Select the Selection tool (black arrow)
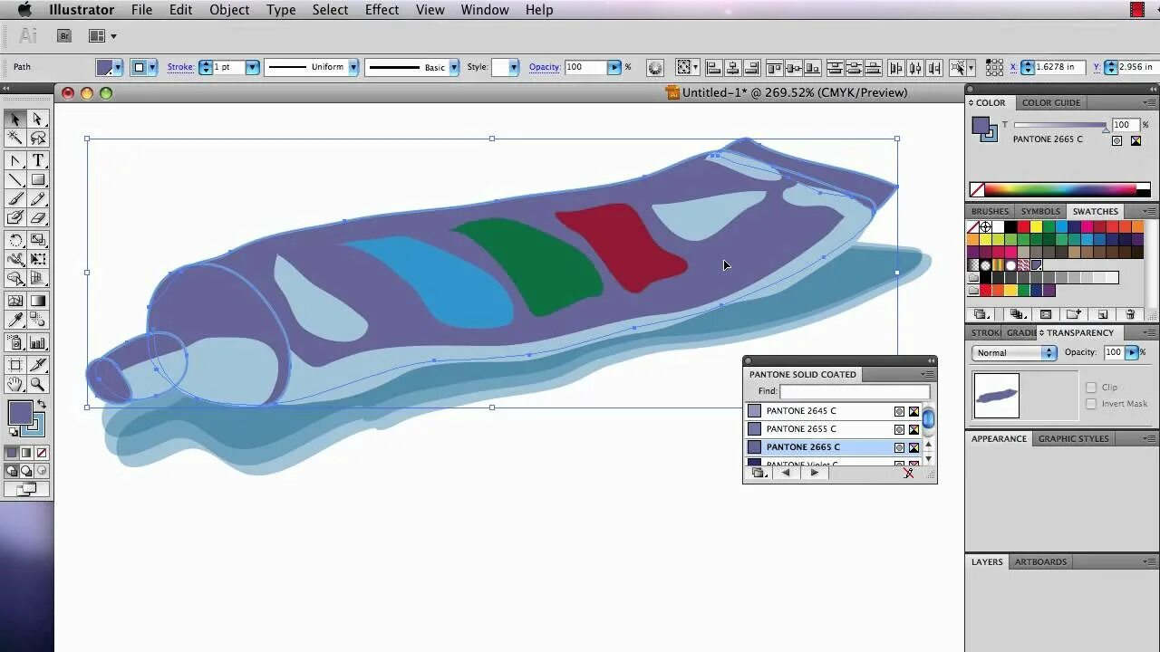Image resolution: width=1160 pixels, height=652 pixels. click(x=15, y=120)
